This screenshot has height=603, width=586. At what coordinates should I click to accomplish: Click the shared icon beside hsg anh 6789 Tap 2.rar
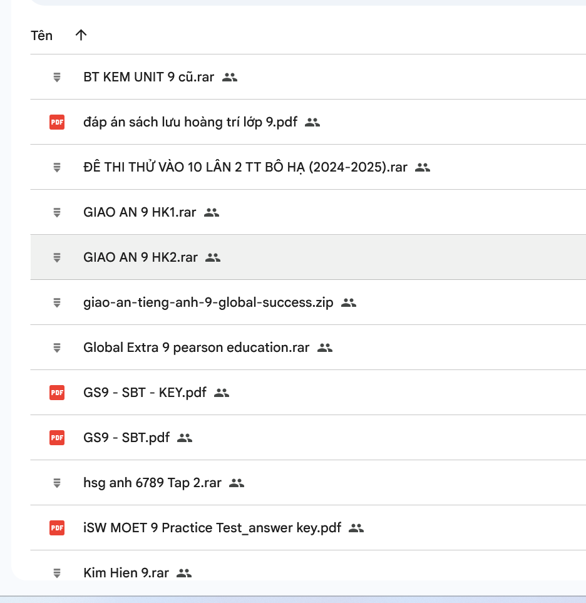[x=237, y=483]
